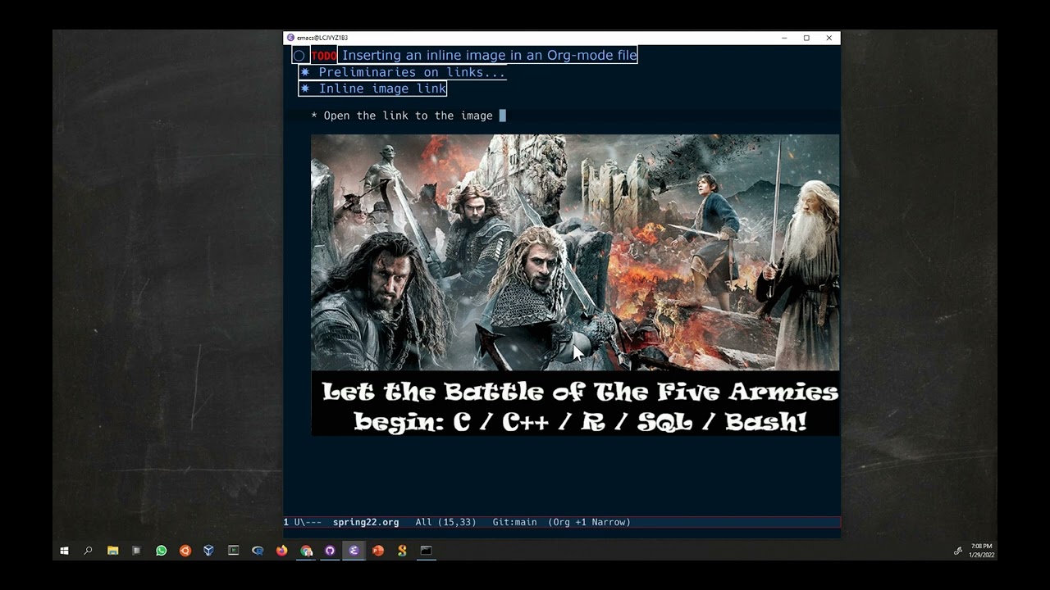Close the Emacs window
The height and width of the screenshot is (590, 1050).
click(829, 38)
